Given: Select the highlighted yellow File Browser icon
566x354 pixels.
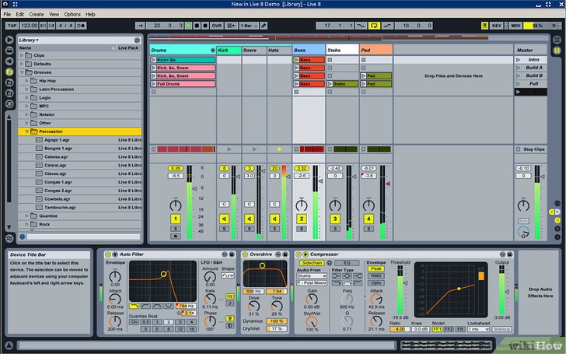Looking at the screenshot, I should point(9,72).
